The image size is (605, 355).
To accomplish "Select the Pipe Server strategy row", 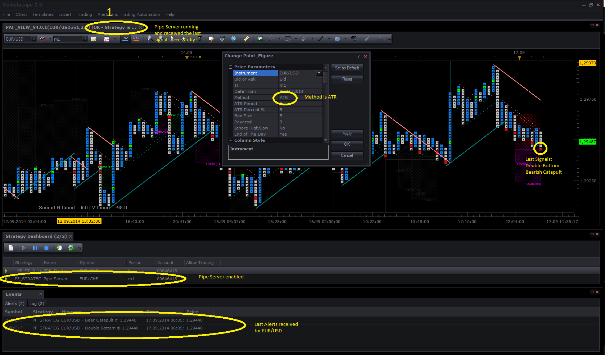I will [301, 279].
